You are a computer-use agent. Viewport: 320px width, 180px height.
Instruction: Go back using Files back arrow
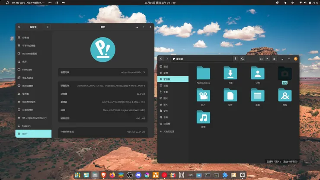(x=161, y=59)
